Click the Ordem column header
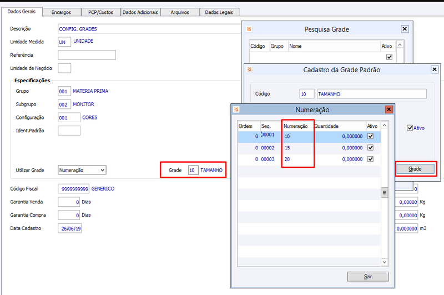Viewport: 444px width, 295px height. (249, 126)
